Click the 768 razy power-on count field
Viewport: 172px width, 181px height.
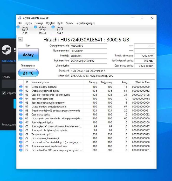point(144,61)
